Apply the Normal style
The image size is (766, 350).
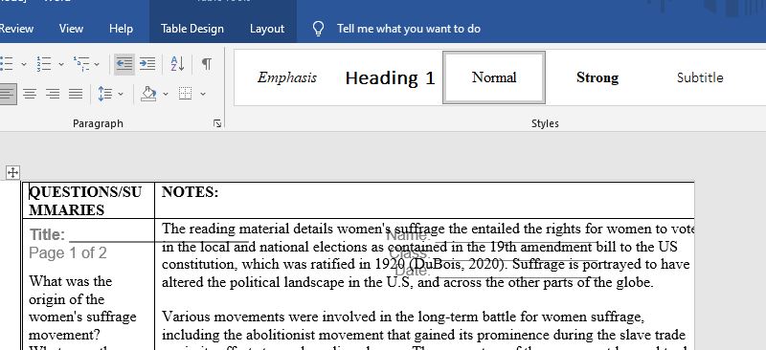pyautogui.click(x=494, y=77)
